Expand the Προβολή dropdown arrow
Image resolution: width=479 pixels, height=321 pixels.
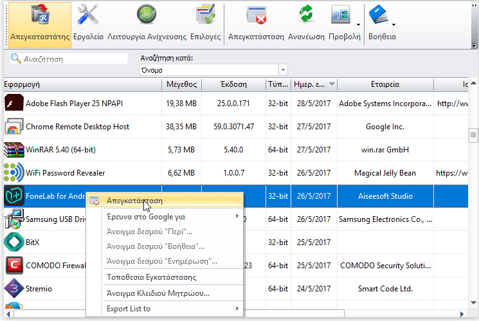[358, 24]
